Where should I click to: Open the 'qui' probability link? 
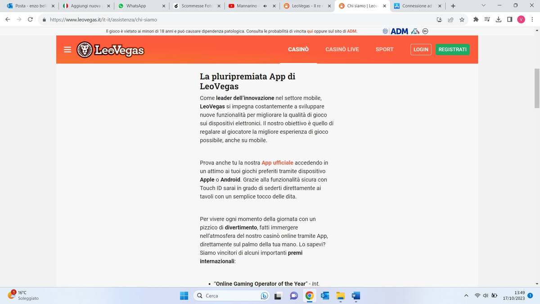pyautogui.click(x=310, y=32)
